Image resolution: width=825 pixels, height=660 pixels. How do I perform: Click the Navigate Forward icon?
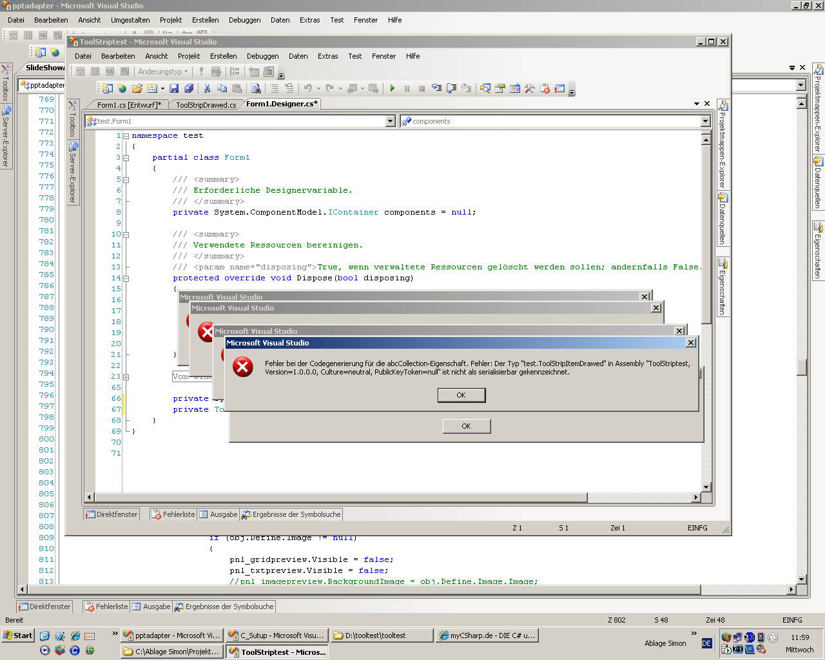point(373,88)
